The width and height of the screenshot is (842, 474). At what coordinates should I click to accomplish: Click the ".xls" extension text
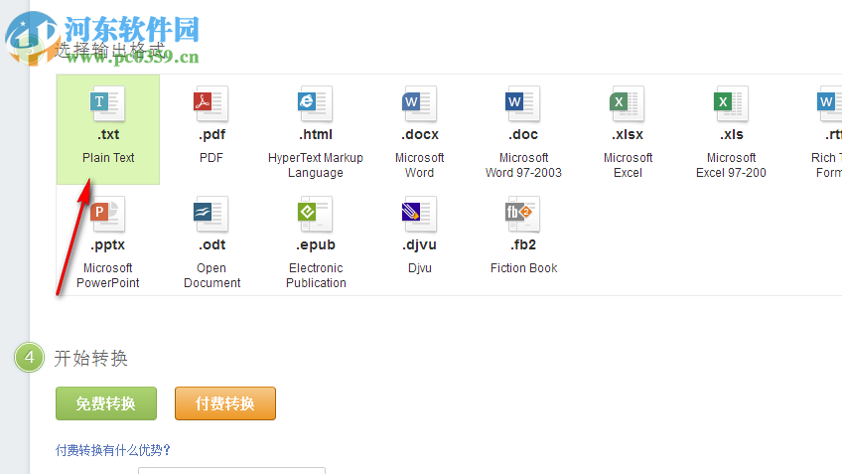click(x=732, y=134)
